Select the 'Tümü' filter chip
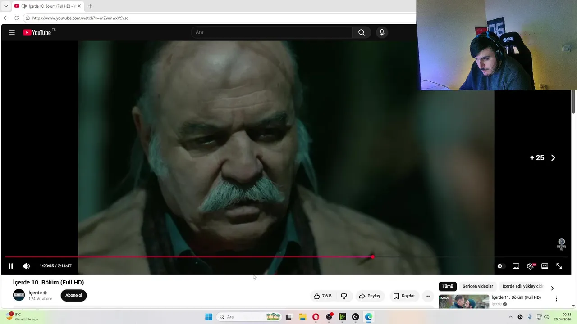The image size is (577, 324). click(448, 286)
